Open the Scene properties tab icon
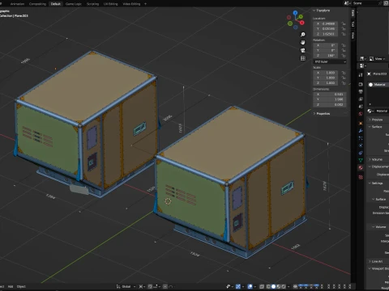 tap(361, 107)
